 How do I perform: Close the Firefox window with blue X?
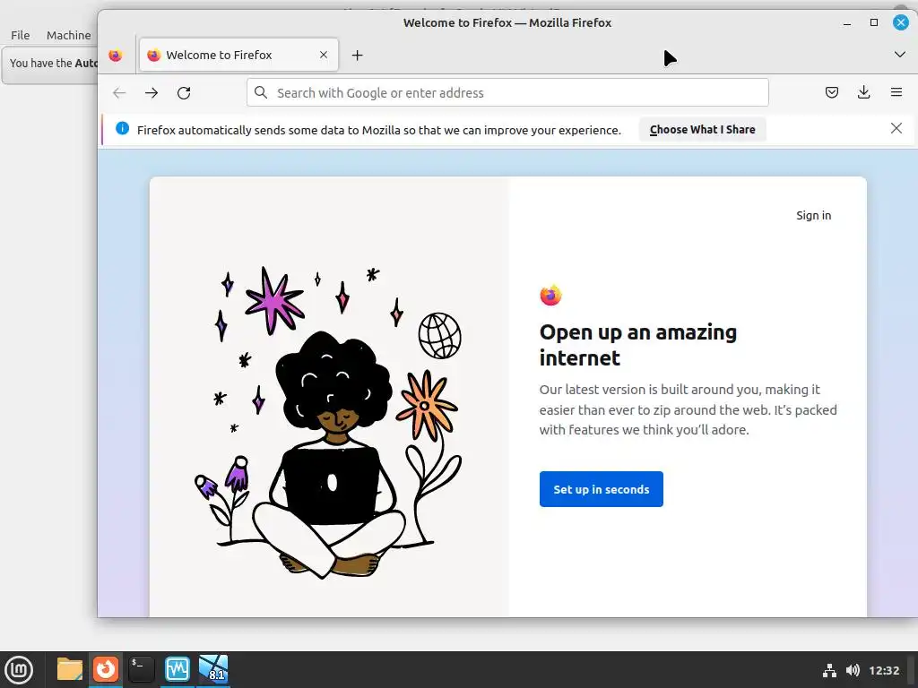[x=900, y=22]
